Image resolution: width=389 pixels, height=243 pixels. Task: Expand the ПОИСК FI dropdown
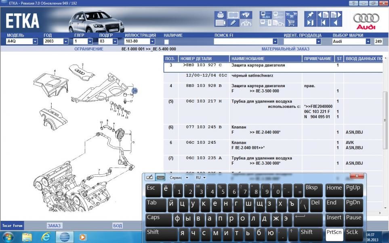[x=275, y=42]
